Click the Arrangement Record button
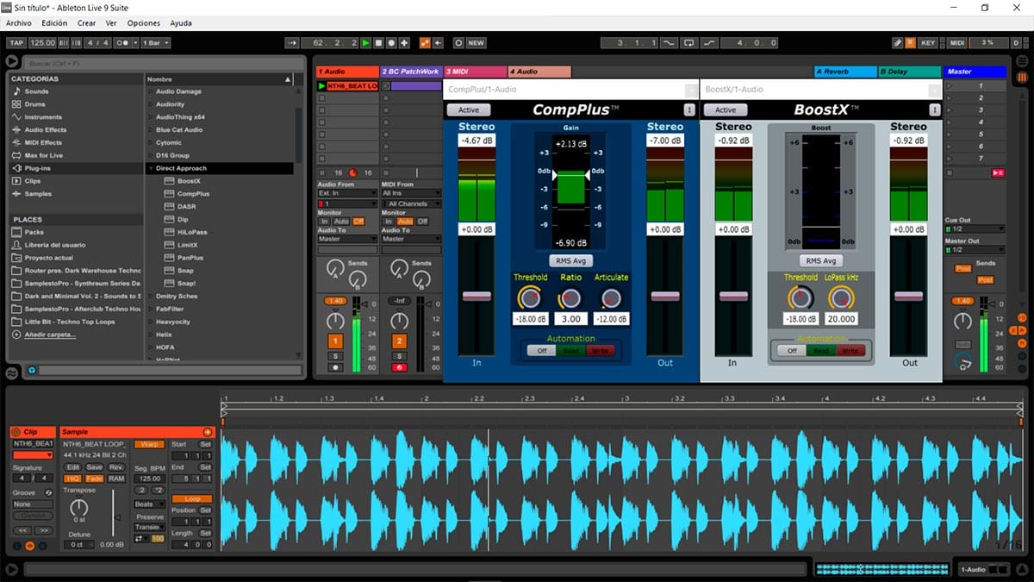1034x582 pixels. pos(391,42)
